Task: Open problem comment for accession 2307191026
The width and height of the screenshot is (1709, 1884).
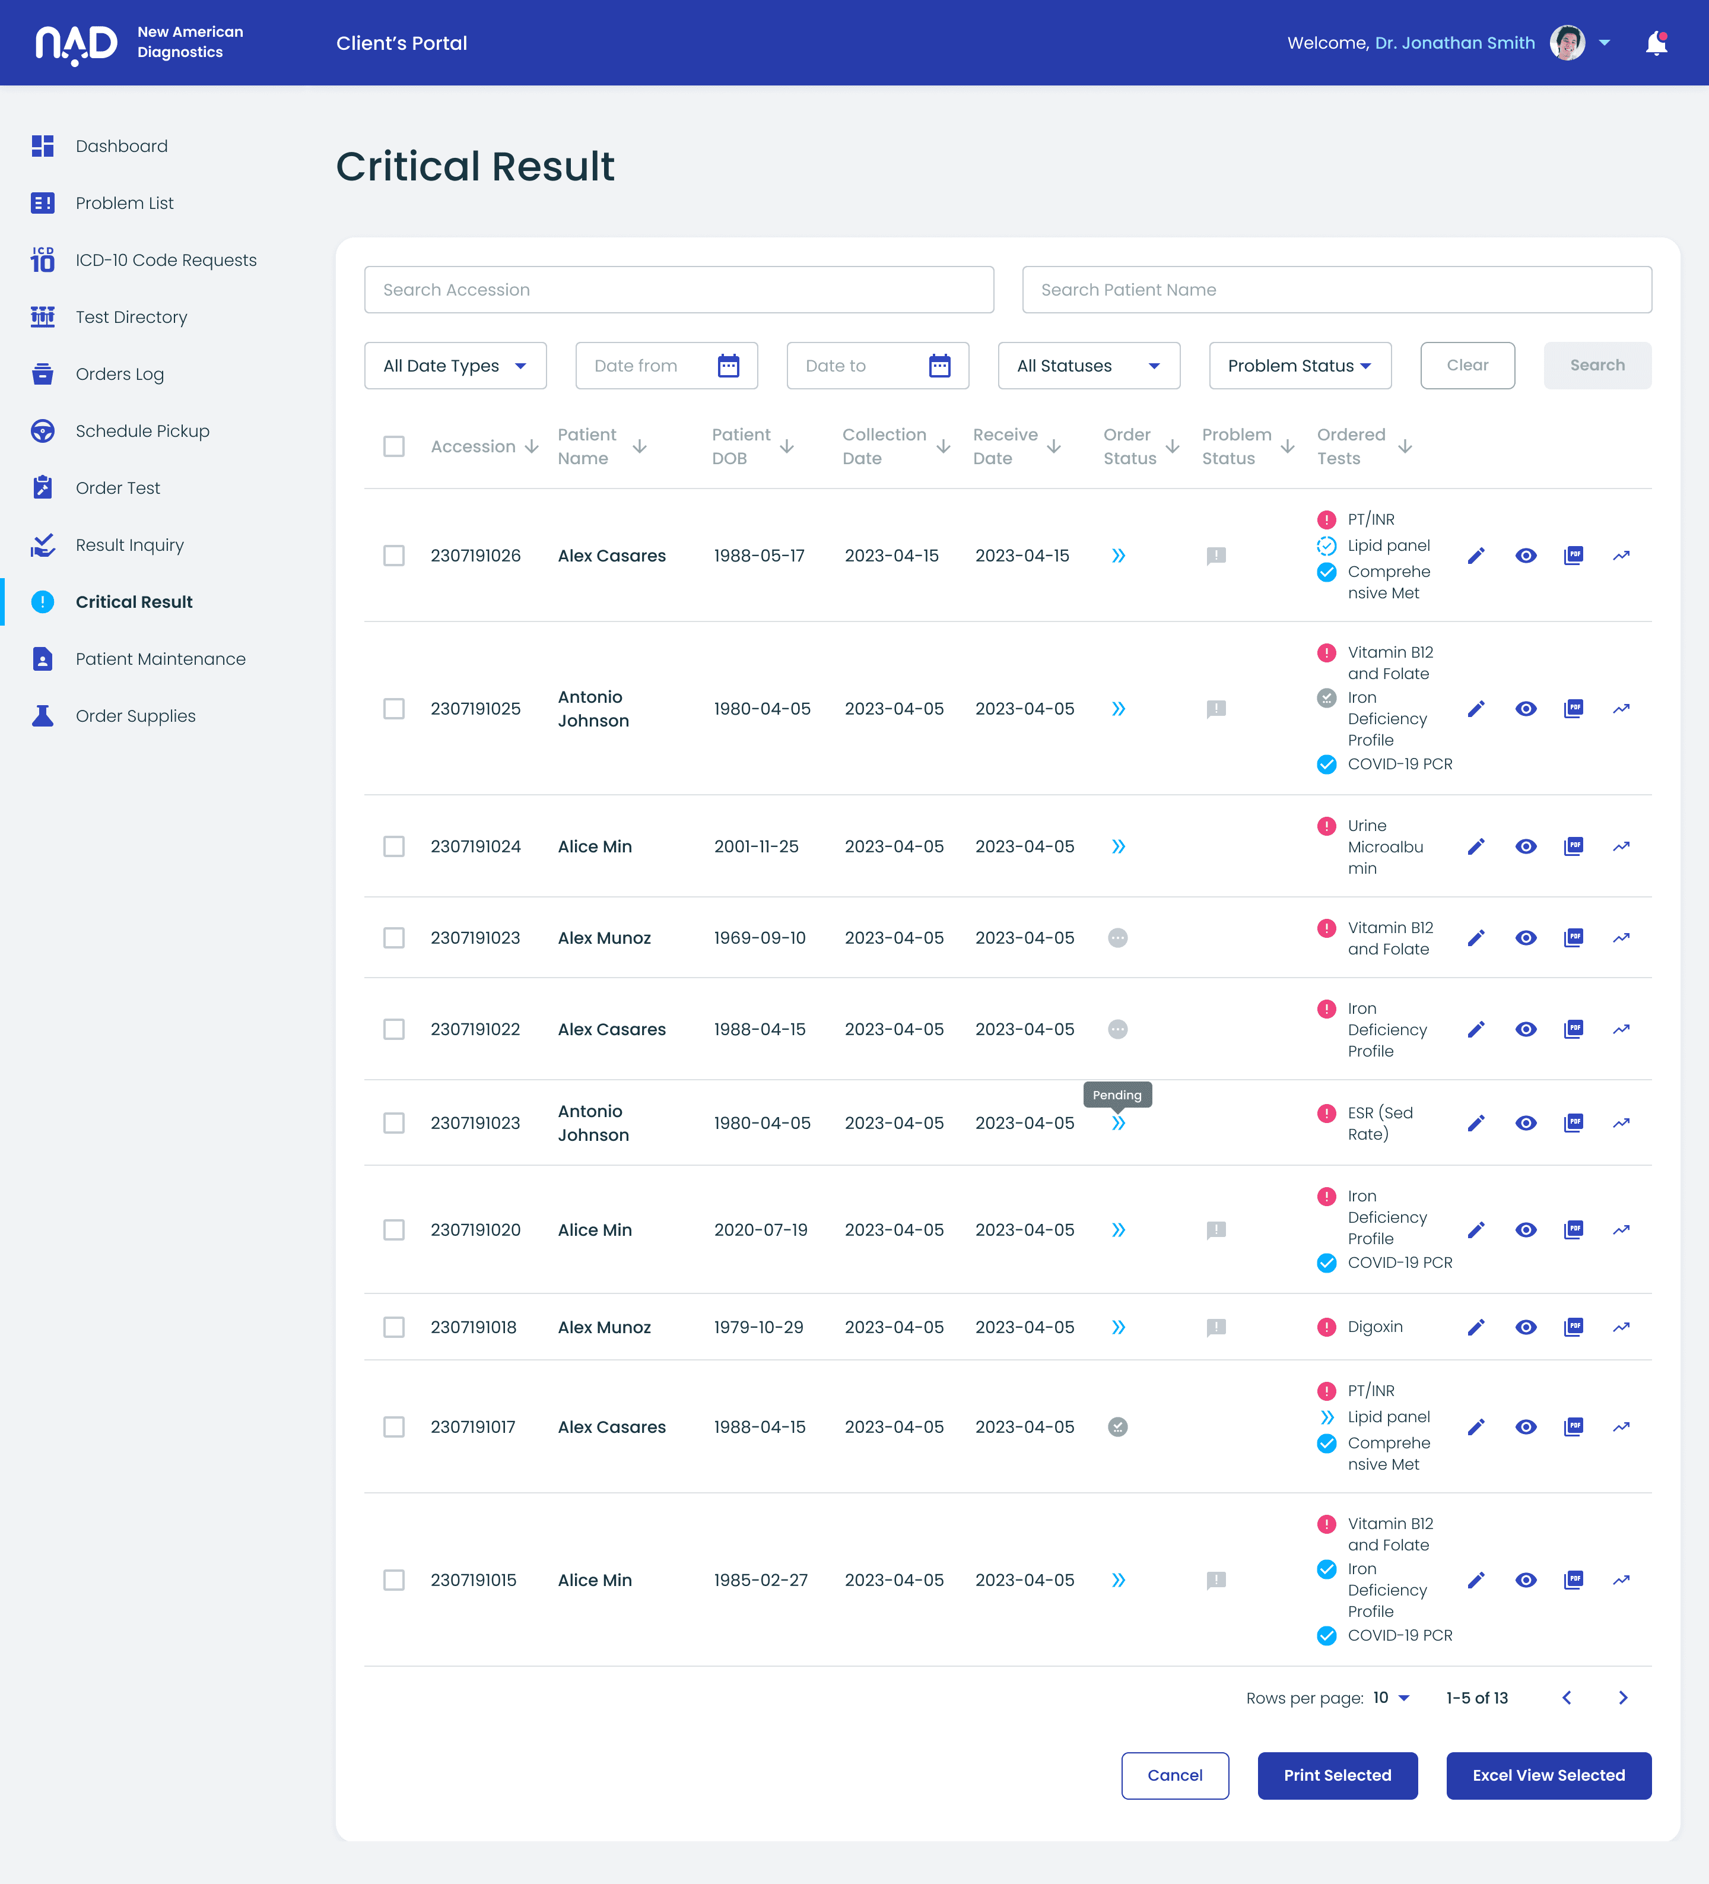Action: coord(1216,556)
